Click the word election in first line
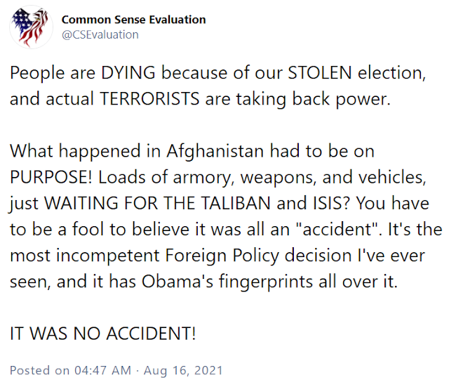Image resolution: width=449 pixels, height=387 pixels. (391, 73)
